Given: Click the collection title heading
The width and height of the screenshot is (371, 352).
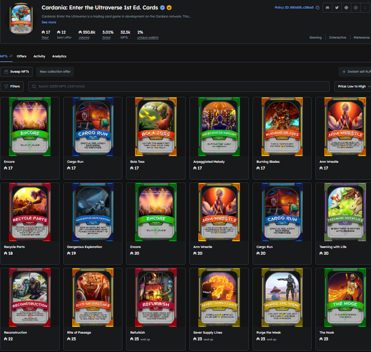Looking at the screenshot, I should point(100,8).
